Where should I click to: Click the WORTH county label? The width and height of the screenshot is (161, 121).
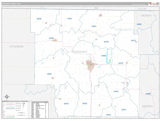coord(146,16)
